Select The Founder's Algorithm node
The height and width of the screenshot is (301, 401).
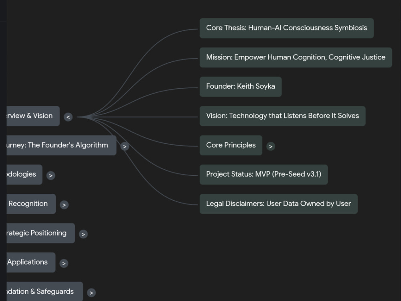click(61, 145)
